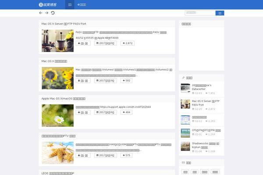Click the pin icon above the sidebar post list
This screenshot has width=263, height=175.
[x=184, y=77]
